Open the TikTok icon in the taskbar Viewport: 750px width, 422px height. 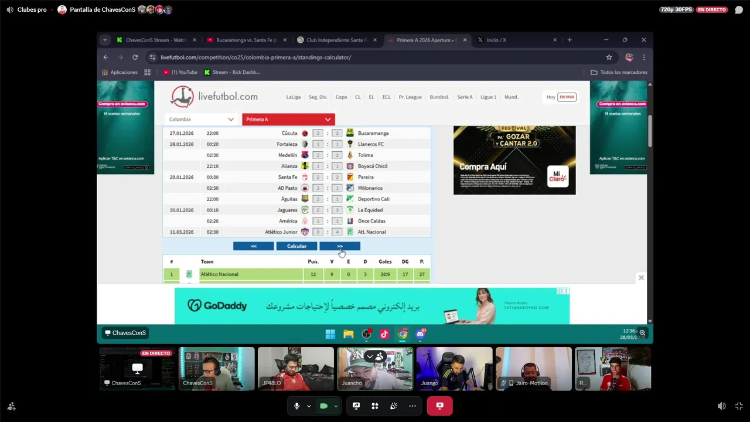pyautogui.click(x=384, y=334)
